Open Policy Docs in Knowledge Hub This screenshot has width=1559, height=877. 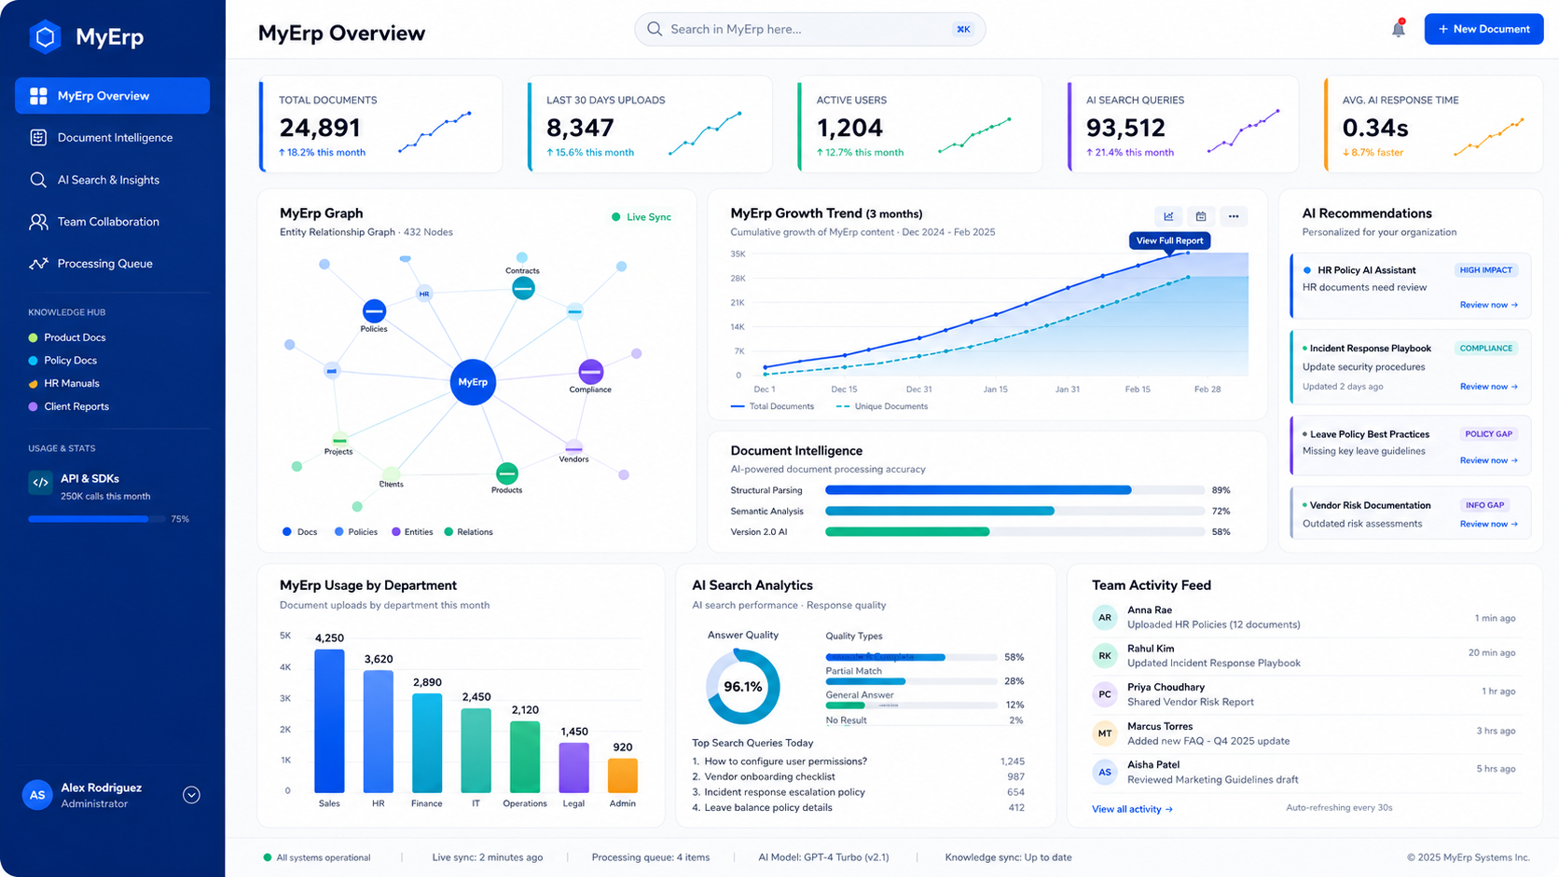62,361
